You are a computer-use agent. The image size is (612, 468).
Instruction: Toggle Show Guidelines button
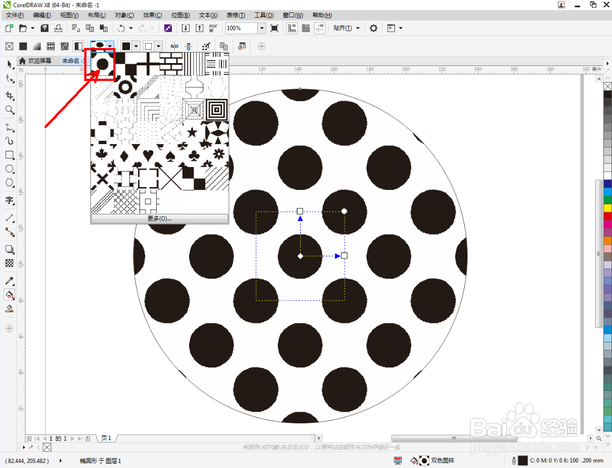320,28
